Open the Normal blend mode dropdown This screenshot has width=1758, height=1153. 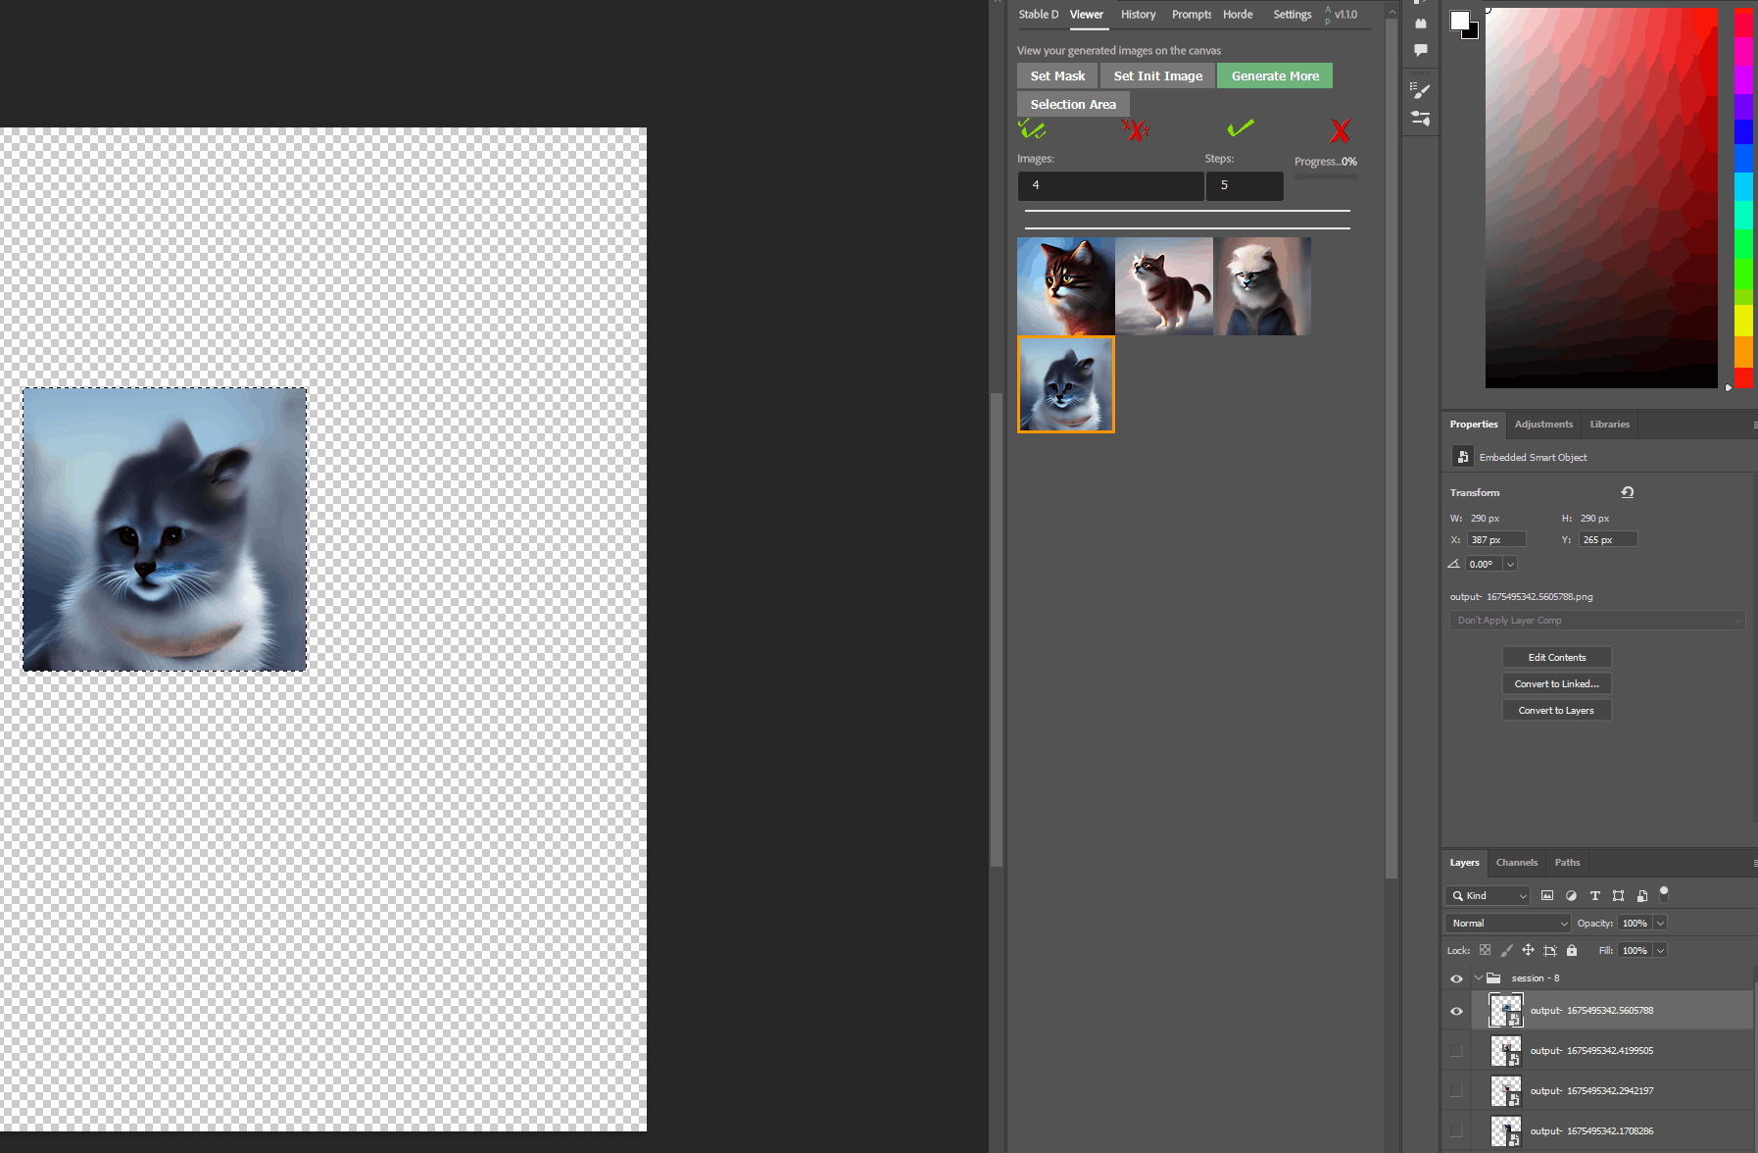point(1507,923)
